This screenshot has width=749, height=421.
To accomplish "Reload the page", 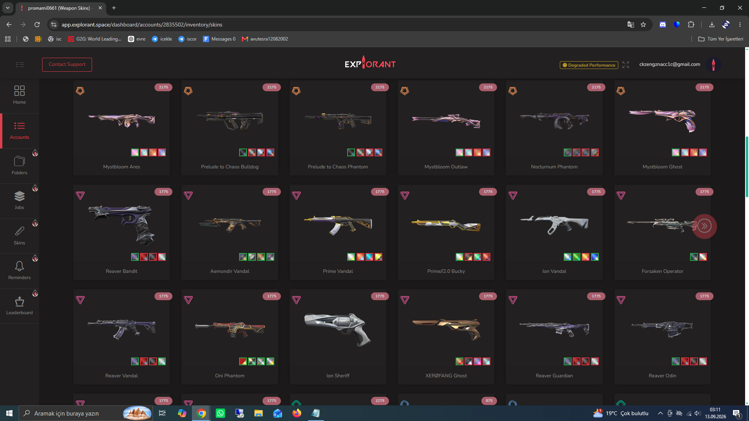I will click(37, 25).
